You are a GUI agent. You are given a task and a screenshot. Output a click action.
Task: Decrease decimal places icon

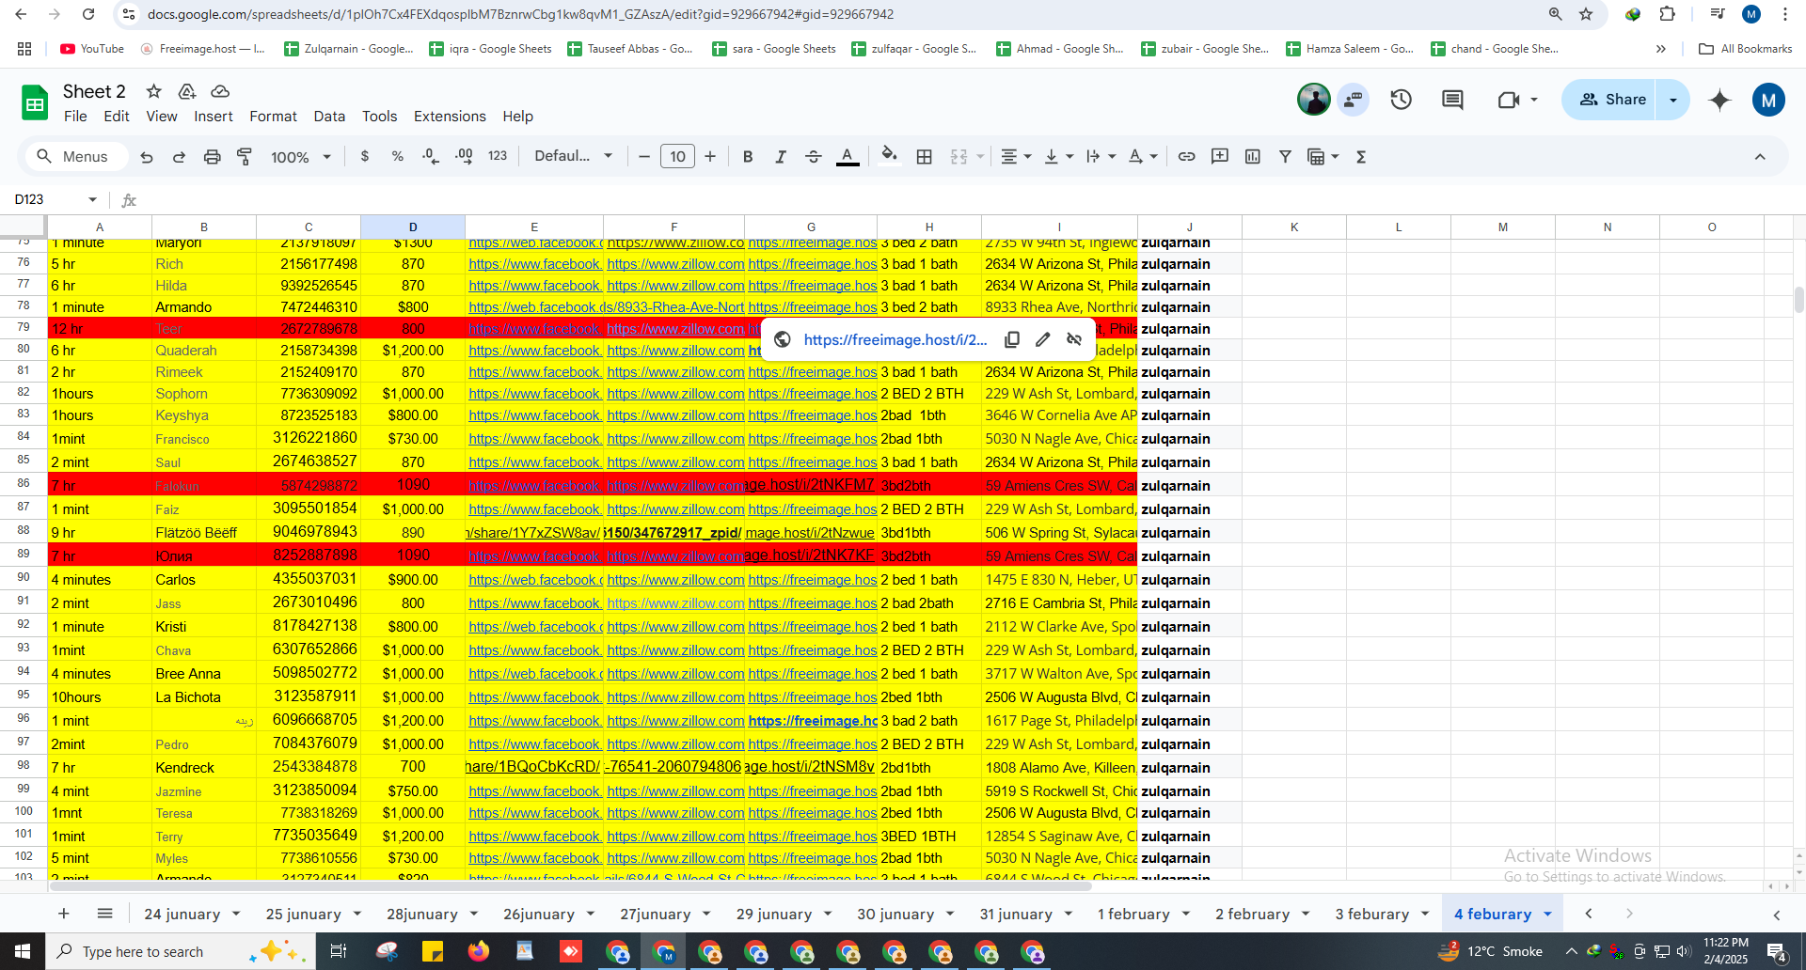point(431,157)
